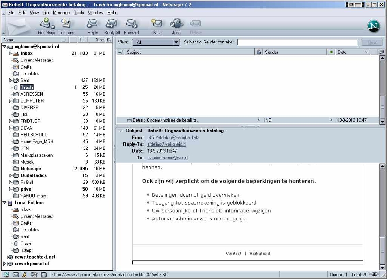Click the Netscape logo throbber
Viewport: 387px width, 279px height.
(x=374, y=26)
